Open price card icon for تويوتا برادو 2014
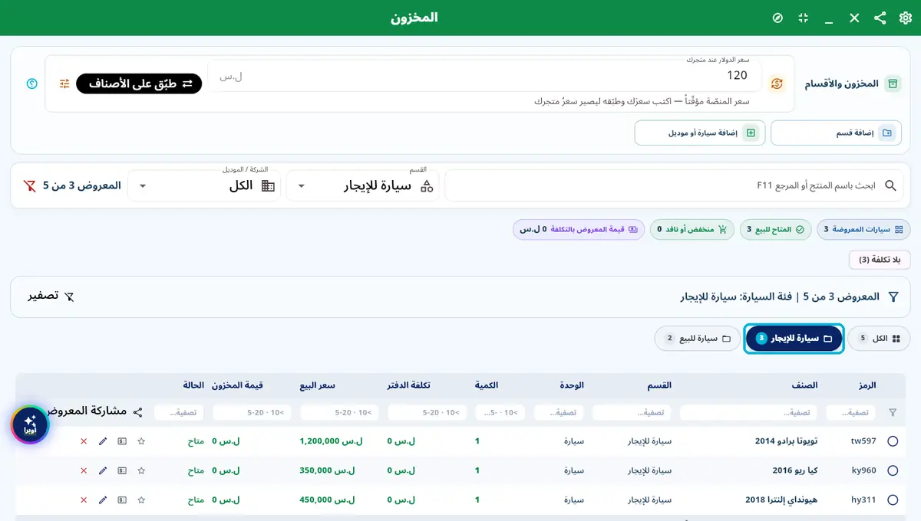Screen dimensions: 921x521 (x=122, y=441)
